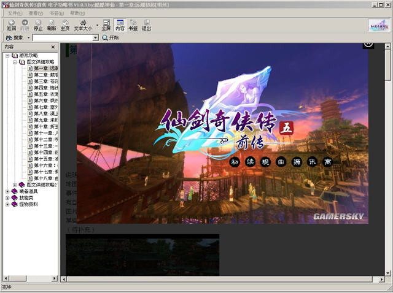The height and width of the screenshot is (293, 393).
Task: Open the 文本大小 text size tool
Action: click(x=84, y=25)
